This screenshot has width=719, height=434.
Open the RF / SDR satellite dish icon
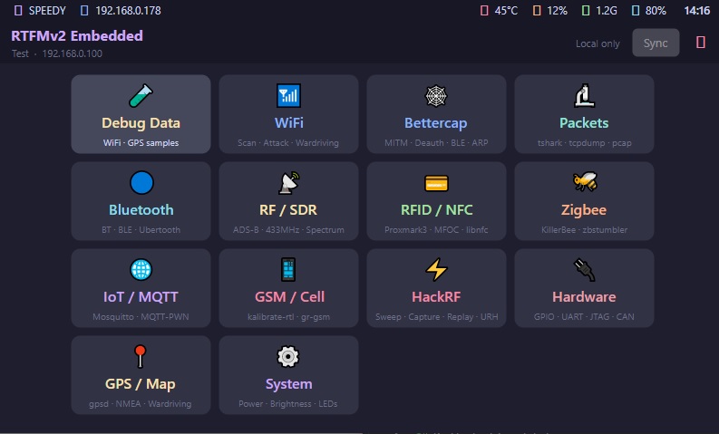click(x=289, y=183)
